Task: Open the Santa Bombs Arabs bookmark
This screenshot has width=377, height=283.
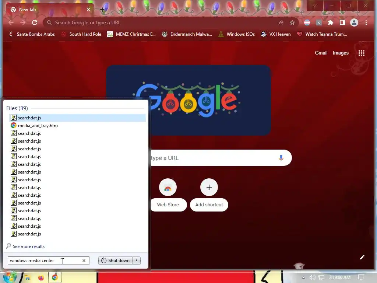Action: click(x=32, y=34)
